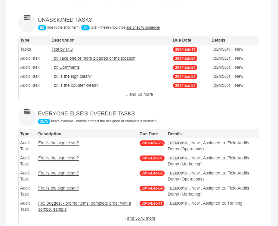Open 'Fix: Is the sign clean?' due 2016-Dec-01
This screenshot has width=278, height=226.
pyautogui.click(x=58, y=158)
